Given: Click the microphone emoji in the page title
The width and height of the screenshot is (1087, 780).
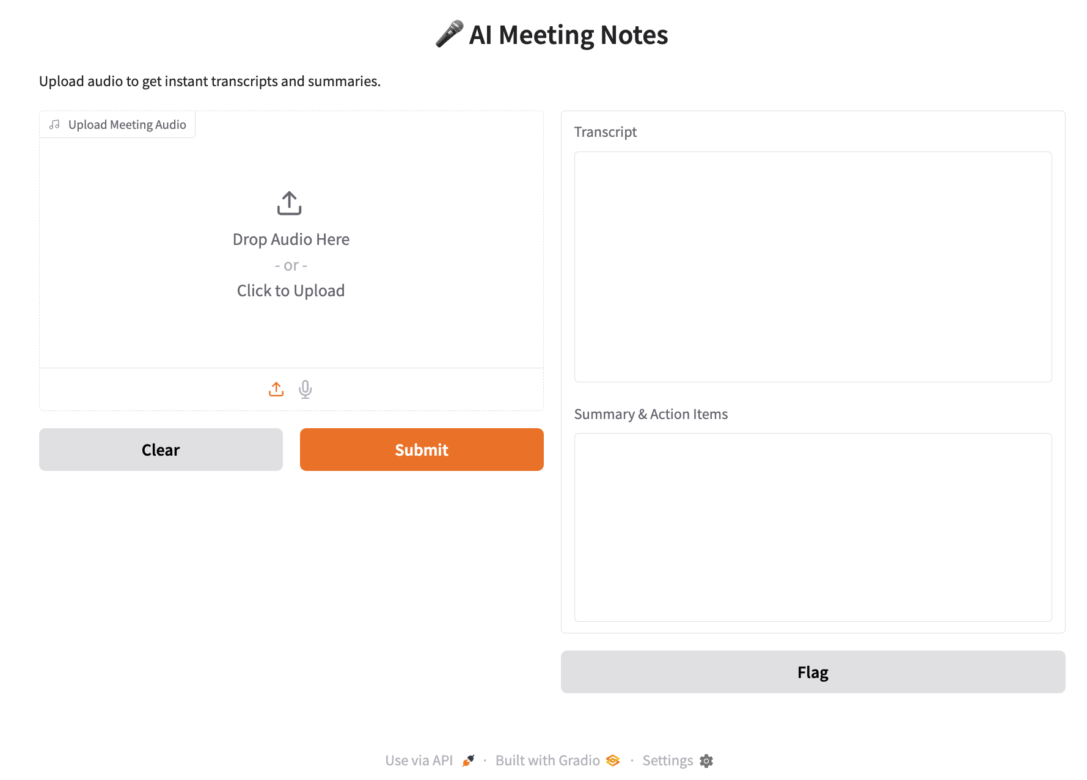Looking at the screenshot, I should pyautogui.click(x=449, y=34).
